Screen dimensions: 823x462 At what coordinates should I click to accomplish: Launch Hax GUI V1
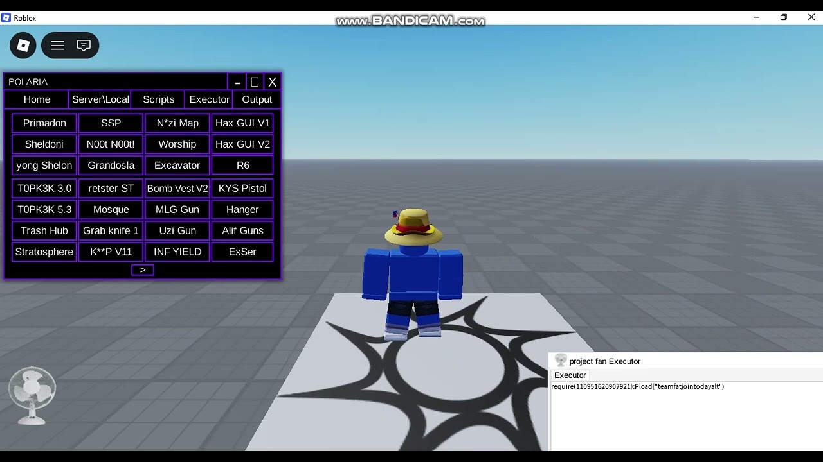(x=242, y=123)
